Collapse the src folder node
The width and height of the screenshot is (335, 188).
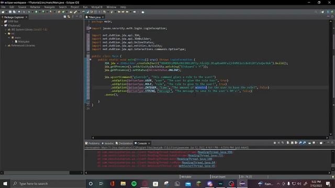click(x=6, y=33)
